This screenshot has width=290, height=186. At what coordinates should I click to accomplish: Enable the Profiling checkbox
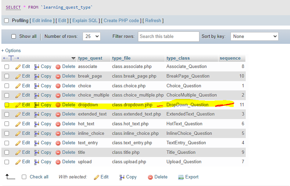click(x=6, y=21)
